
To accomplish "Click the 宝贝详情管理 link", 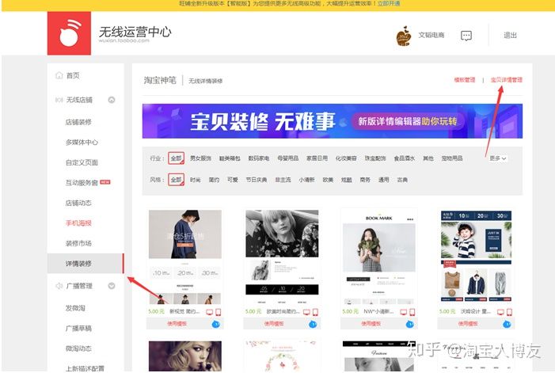I will coord(507,80).
